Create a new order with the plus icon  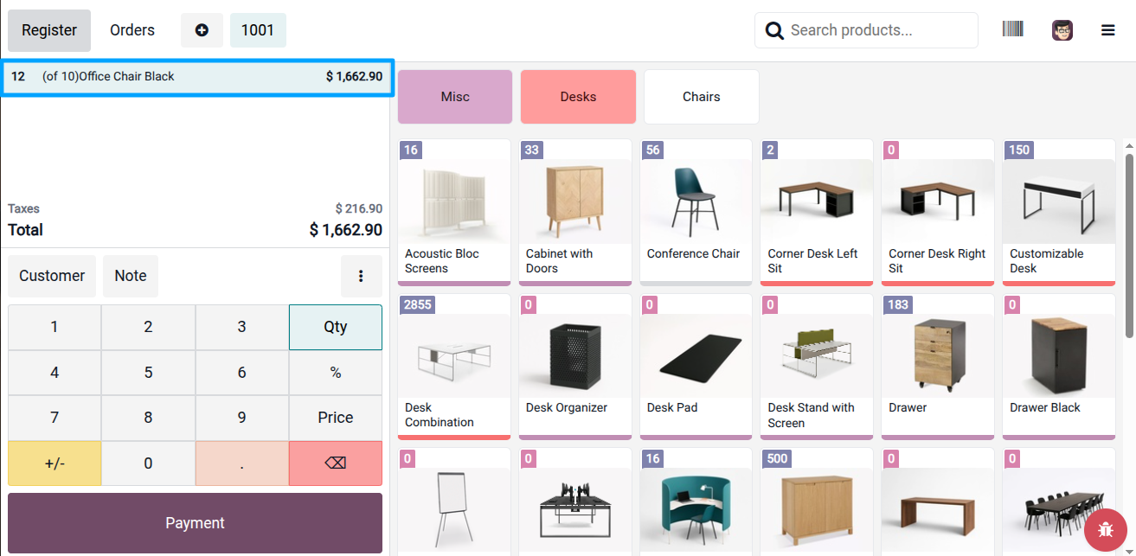coord(202,29)
